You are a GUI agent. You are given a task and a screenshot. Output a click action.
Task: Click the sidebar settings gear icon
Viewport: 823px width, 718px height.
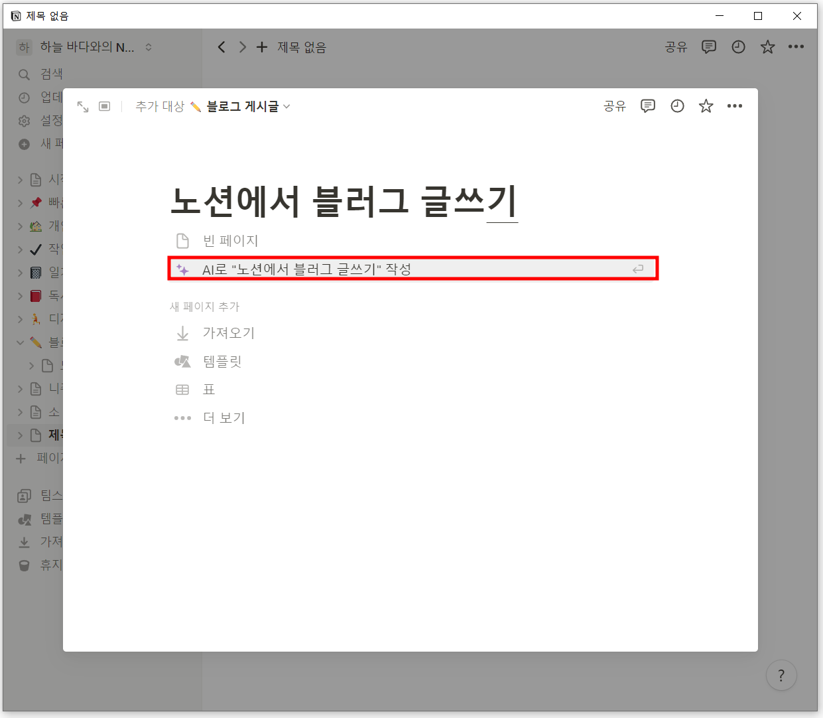pos(25,121)
